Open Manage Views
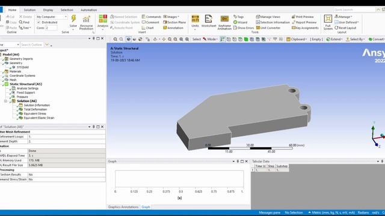Screen dimensions: 385x216 (268, 17)
